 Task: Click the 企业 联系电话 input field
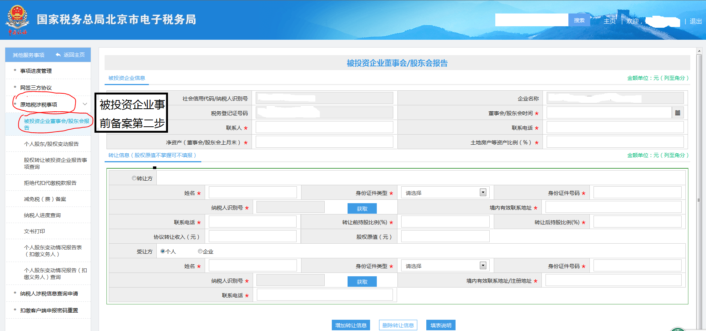(615, 127)
